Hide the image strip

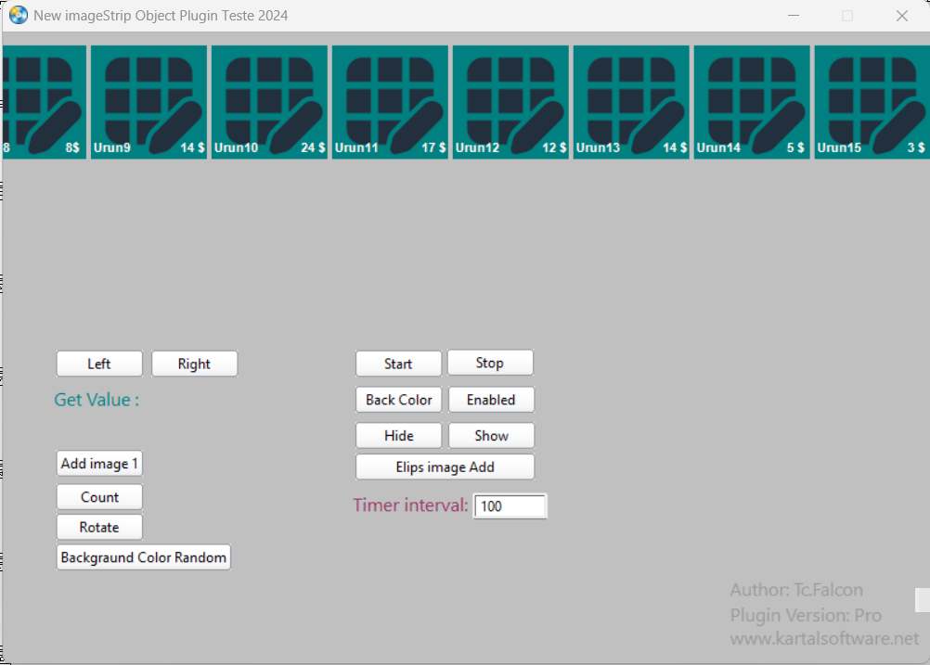(398, 436)
